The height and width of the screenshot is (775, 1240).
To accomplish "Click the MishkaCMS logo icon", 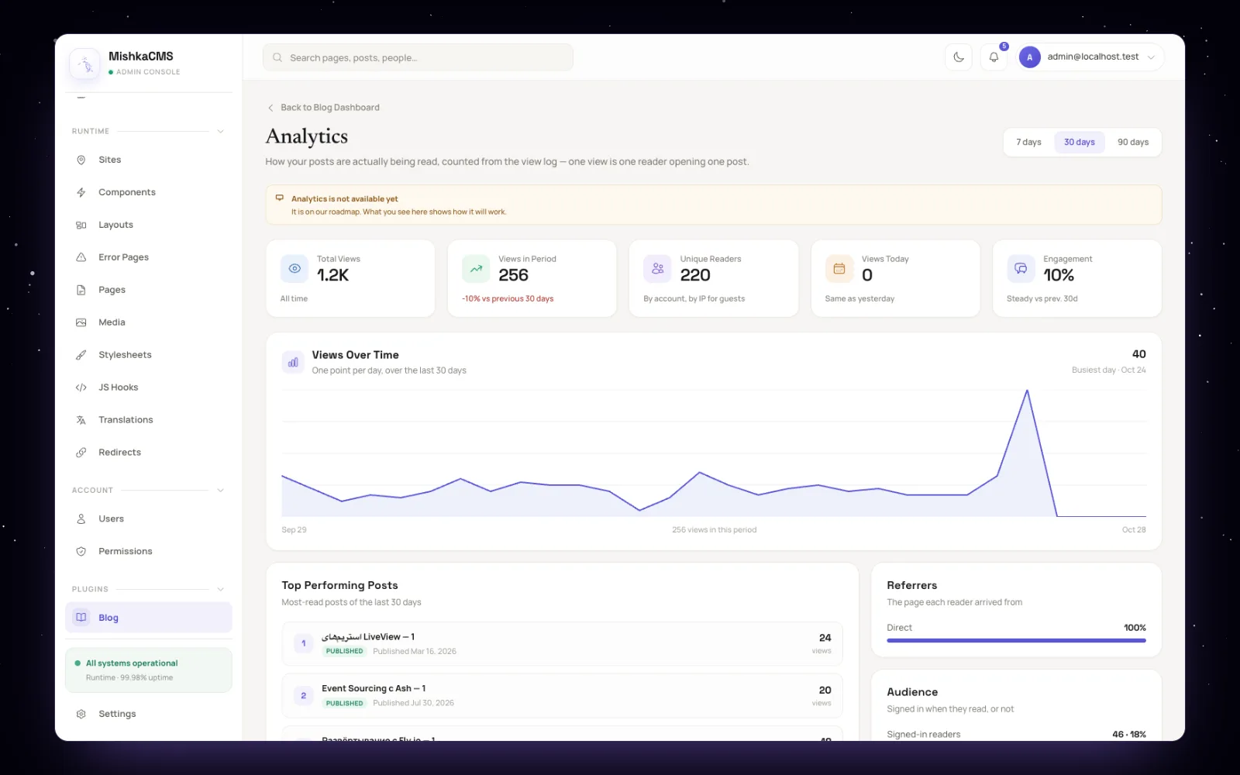I will (84, 64).
